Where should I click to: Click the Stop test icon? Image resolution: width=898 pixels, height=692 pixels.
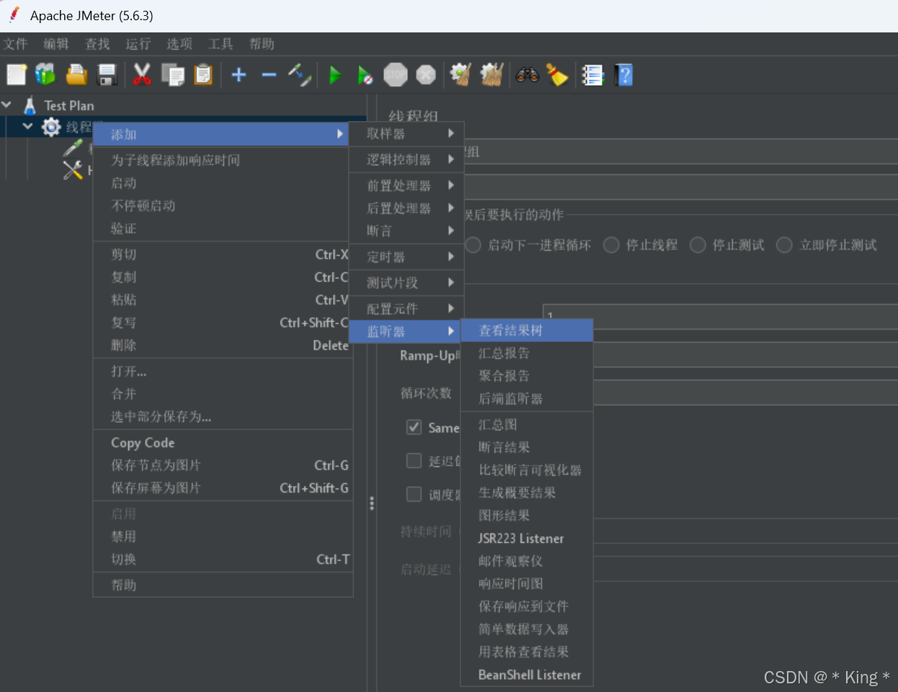396,74
